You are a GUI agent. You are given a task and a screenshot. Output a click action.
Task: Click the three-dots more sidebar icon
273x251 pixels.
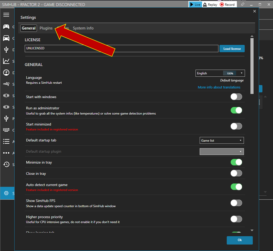pyautogui.click(x=6, y=153)
